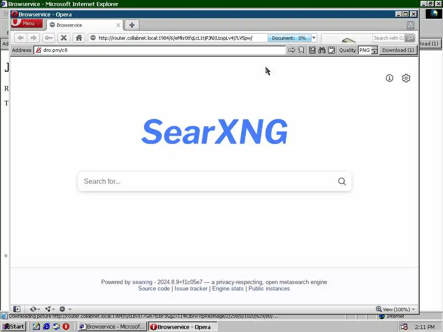This screenshot has width=443, height=332.
Task: Switch to Browservice - Microsoft taskbar button
Action: tap(112, 327)
